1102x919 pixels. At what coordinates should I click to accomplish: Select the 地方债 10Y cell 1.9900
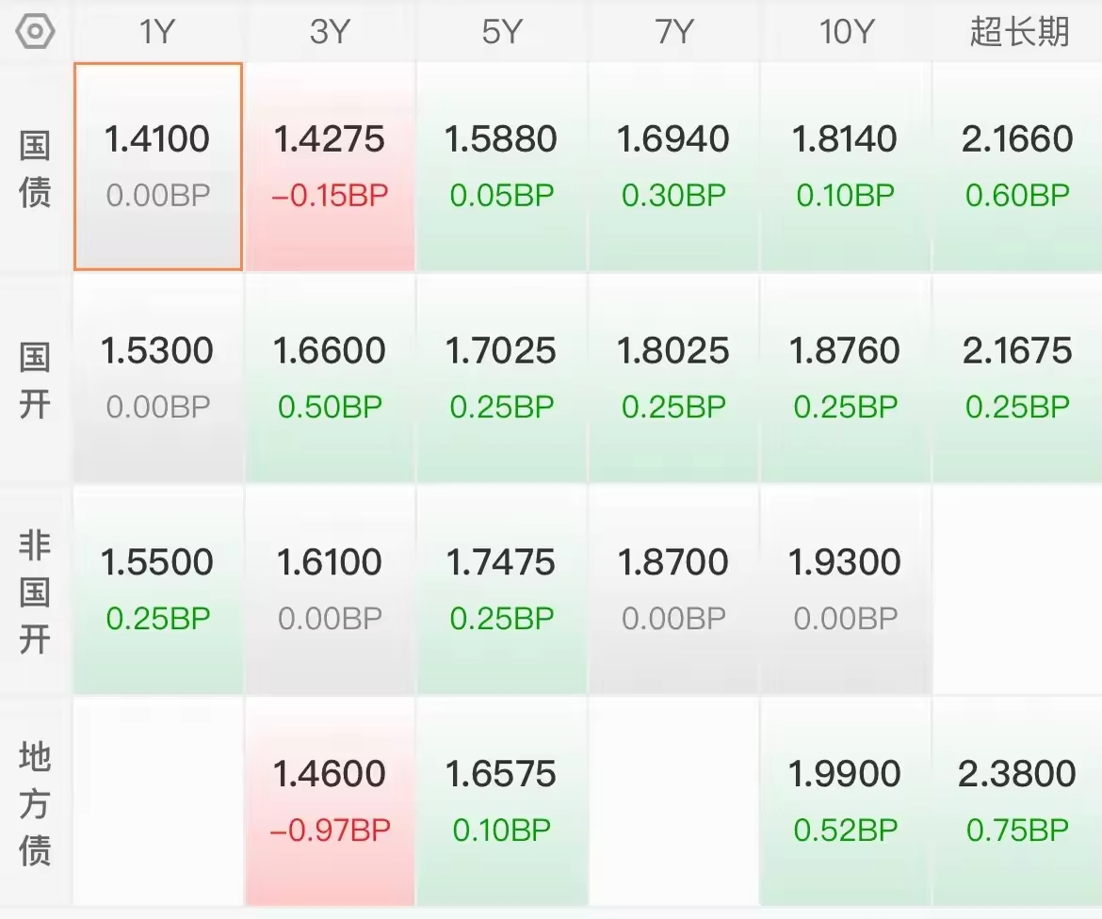pos(845,801)
